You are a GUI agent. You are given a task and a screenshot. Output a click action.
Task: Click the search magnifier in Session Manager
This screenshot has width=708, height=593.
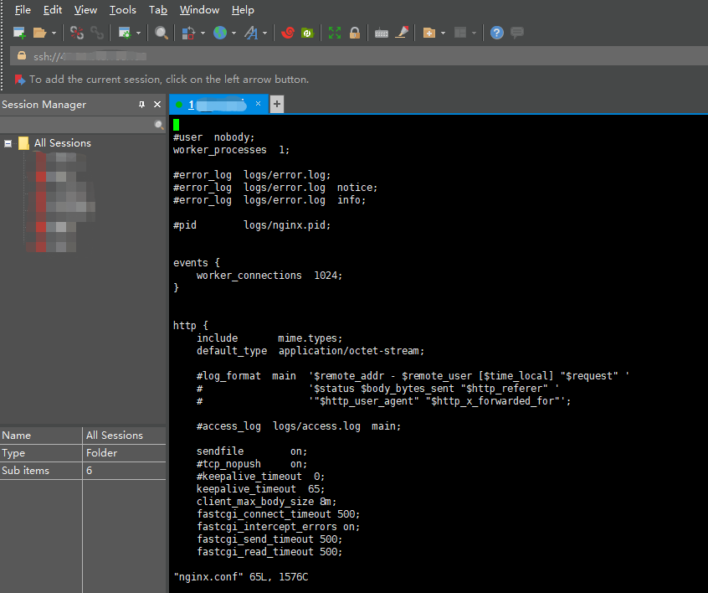pyautogui.click(x=159, y=124)
